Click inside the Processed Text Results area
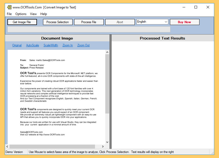Image resolution: width=219 pixels, height=158 pixels. (163, 95)
